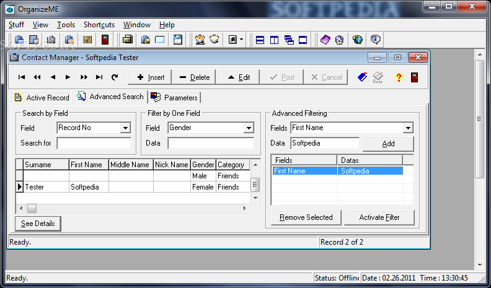
Task: Click the single maximized window icon
Action: point(303,40)
